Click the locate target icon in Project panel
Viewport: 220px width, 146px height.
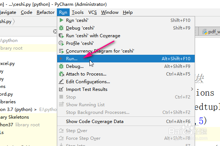(55, 32)
